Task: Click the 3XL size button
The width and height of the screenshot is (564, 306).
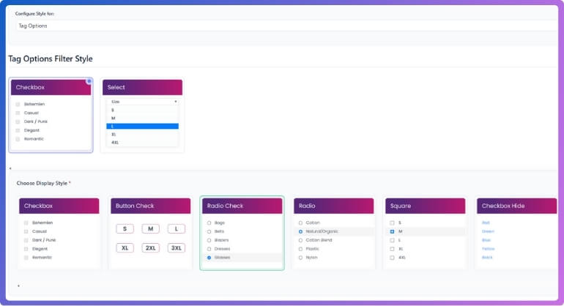Action: pos(176,247)
